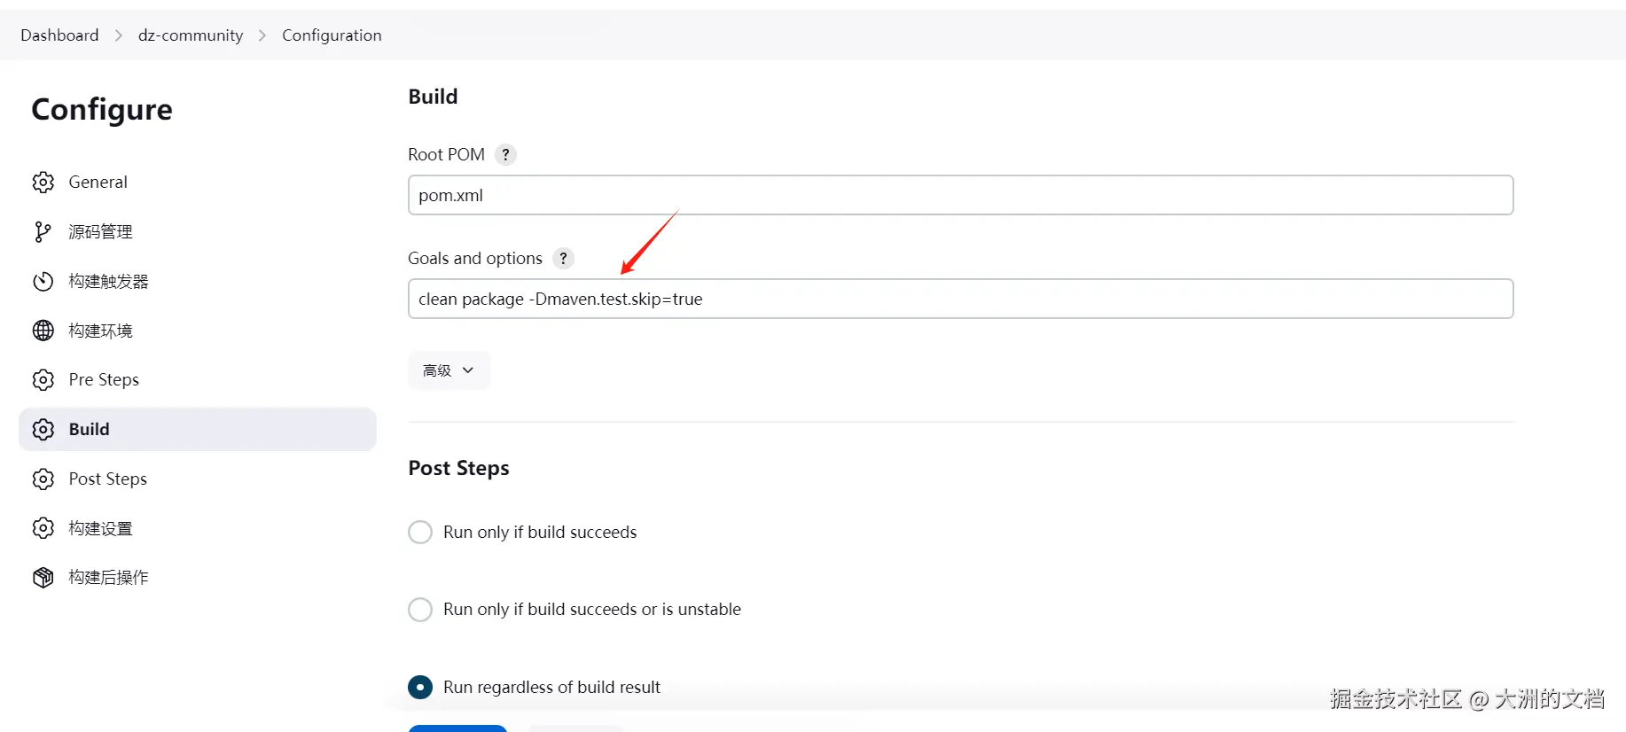Open the 构建设置 sidebar section
Screen dimensions: 1626x732
[x=100, y=529]
